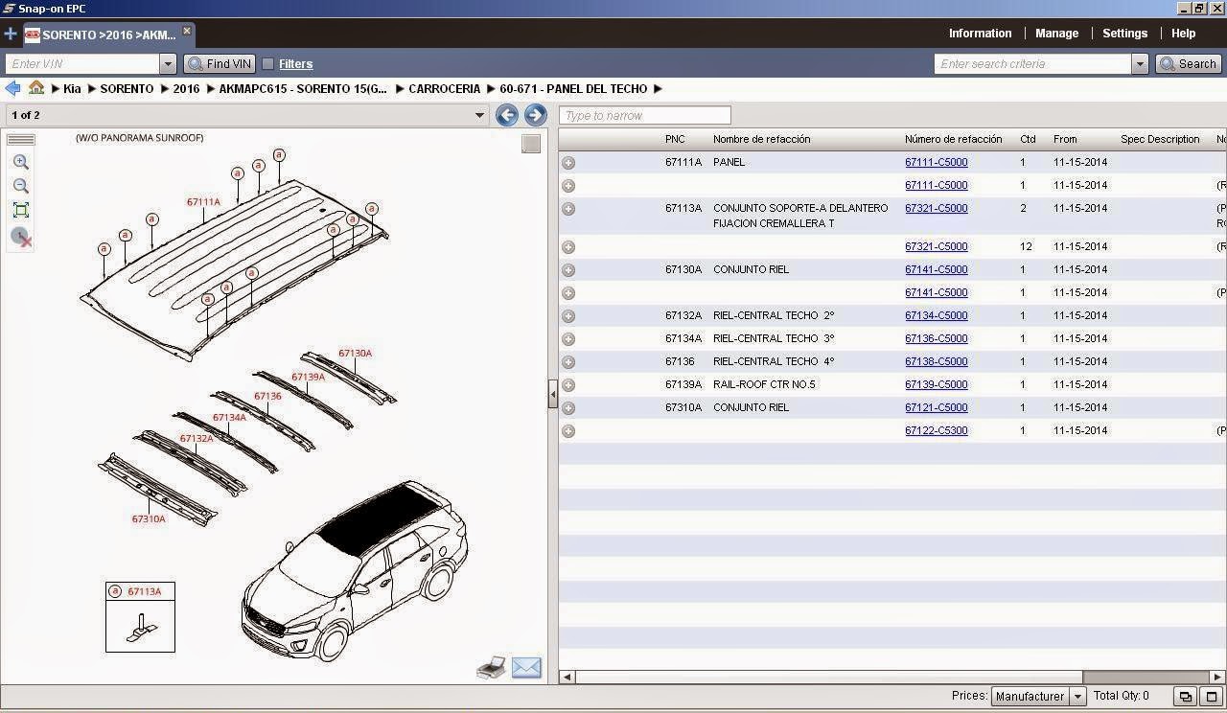Open a new tab with the plus icon
The image size is (1227, 713).
point(11,34)
